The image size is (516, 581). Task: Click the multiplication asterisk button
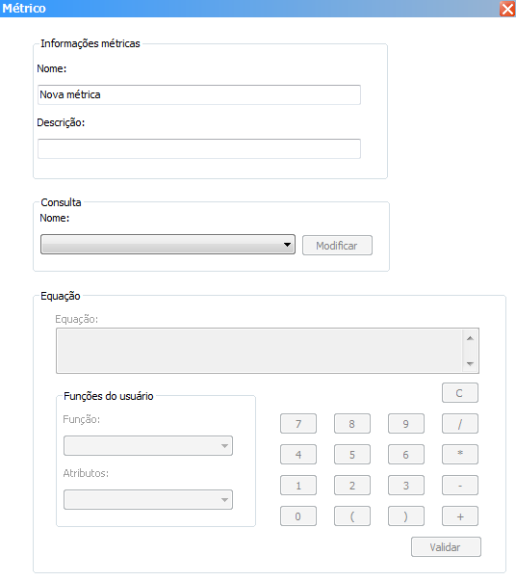460,454
